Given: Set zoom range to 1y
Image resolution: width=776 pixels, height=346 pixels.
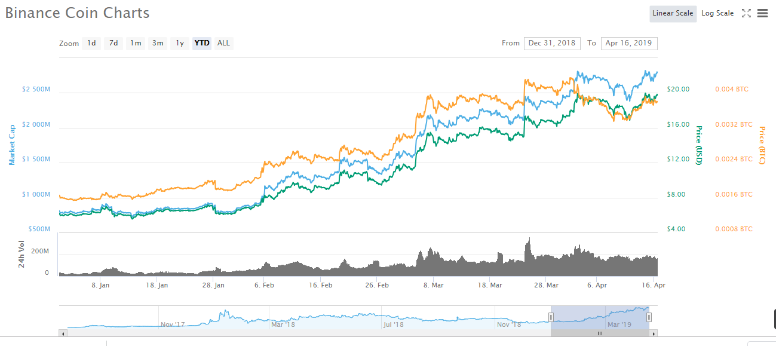Looking at the screenshot, I should point(180,43).
